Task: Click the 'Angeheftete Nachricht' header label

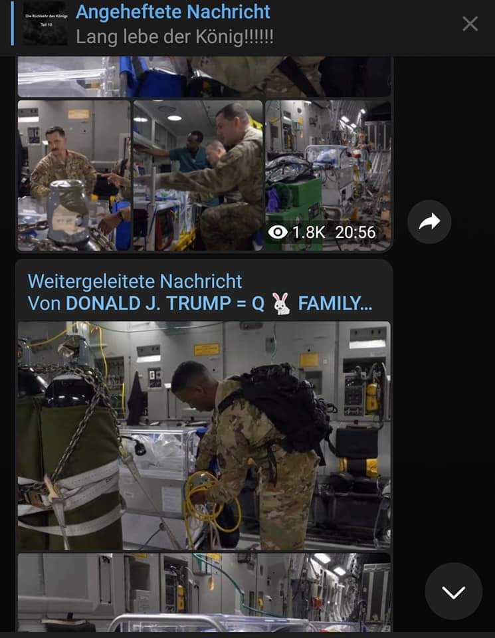Action: [173, 12]
